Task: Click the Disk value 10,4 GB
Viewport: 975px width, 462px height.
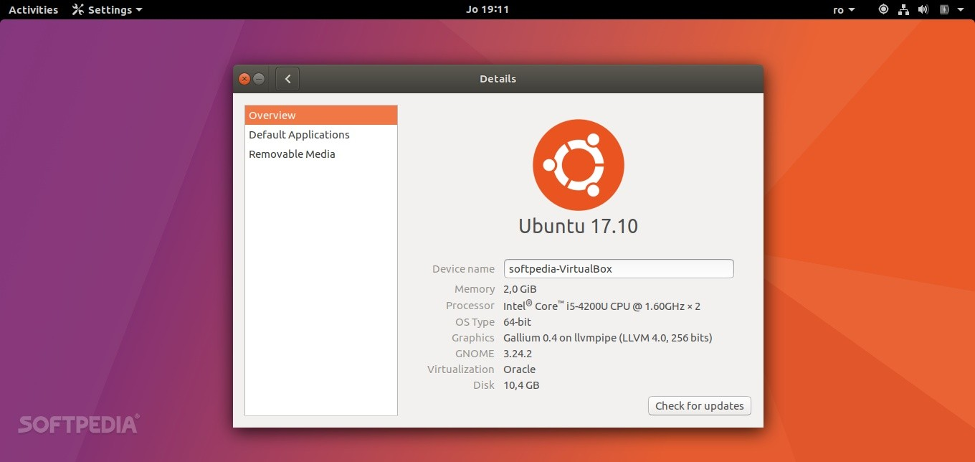Action: click(521, 385)
